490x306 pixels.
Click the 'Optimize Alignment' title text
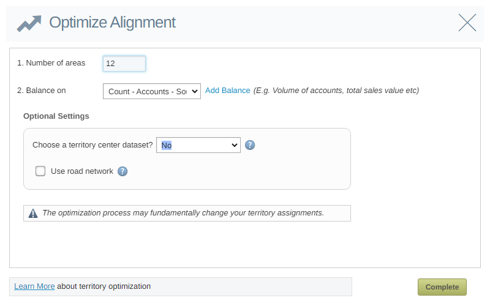coord(112,23)
